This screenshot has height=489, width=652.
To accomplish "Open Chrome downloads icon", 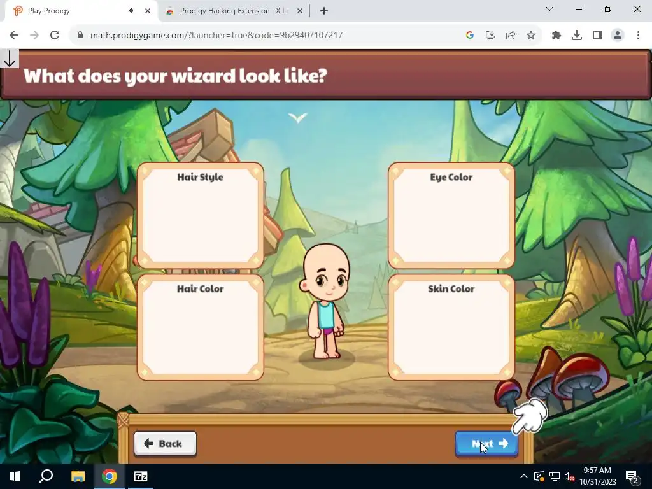I will point(577,36).
